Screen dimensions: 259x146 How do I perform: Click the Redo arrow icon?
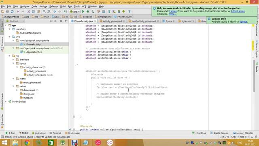coord(23,11)
